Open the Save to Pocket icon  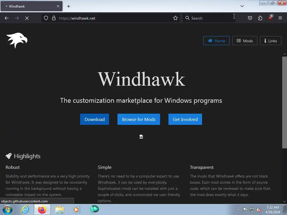[x=250, y=18]
